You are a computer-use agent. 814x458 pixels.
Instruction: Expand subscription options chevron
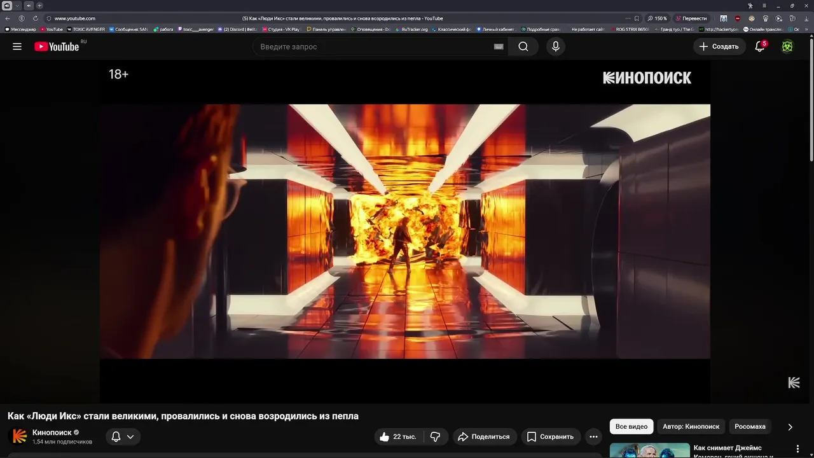point(130,436)
